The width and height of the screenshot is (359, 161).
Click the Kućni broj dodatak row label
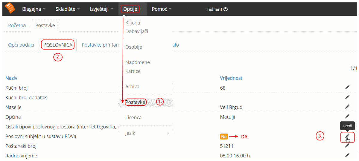(x=26, y=97)
